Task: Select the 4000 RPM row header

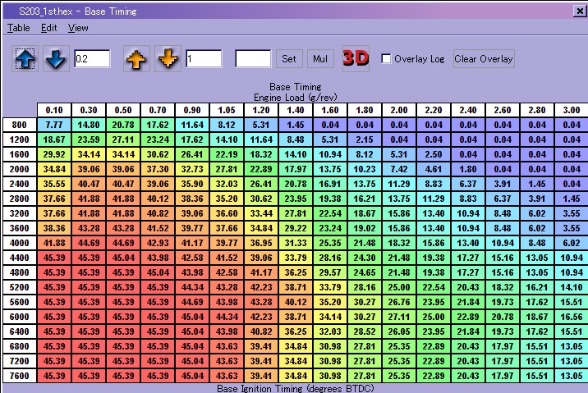Action: pos(20,243)
